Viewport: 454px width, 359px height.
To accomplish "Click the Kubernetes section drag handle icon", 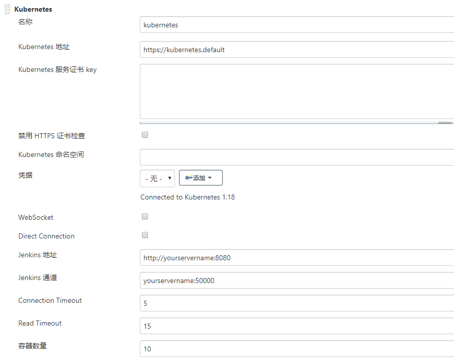I will pos(8,9).
